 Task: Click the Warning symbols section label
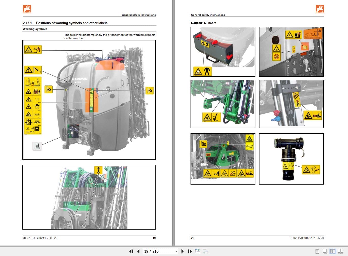[x=35, y=29]
